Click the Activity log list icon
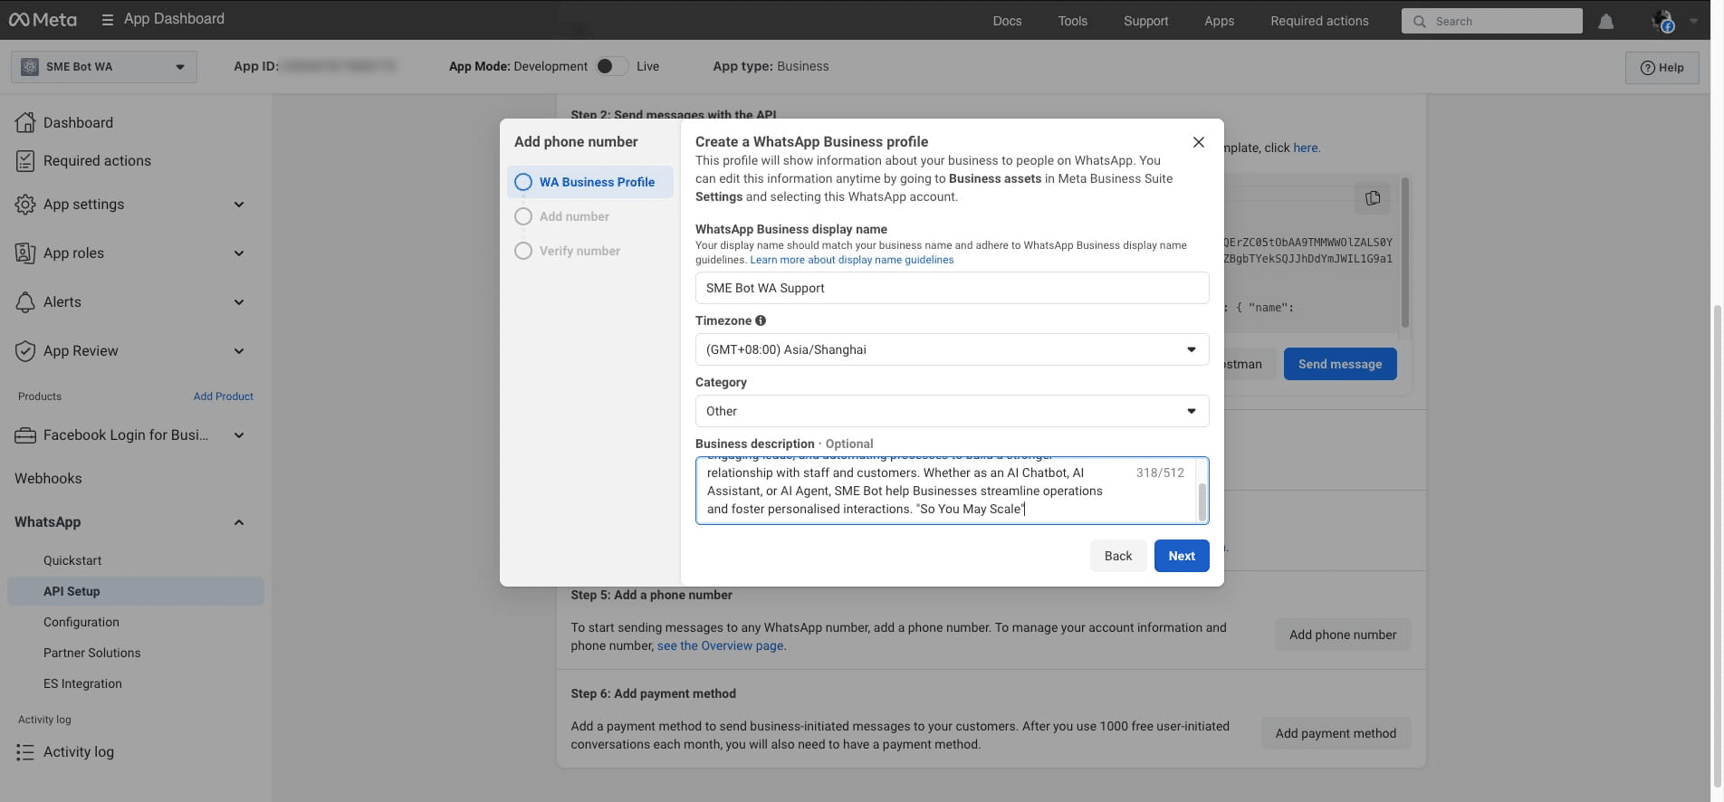 (25, 752)
